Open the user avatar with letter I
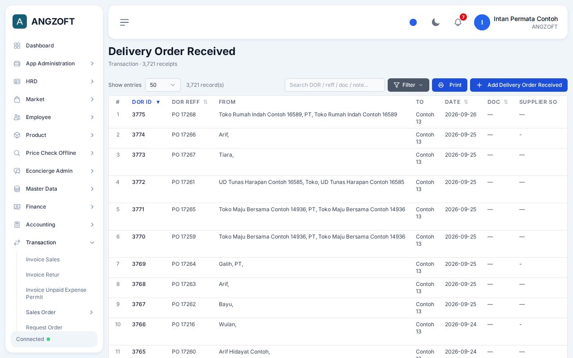573x358 pixels. tap(482, 22)
